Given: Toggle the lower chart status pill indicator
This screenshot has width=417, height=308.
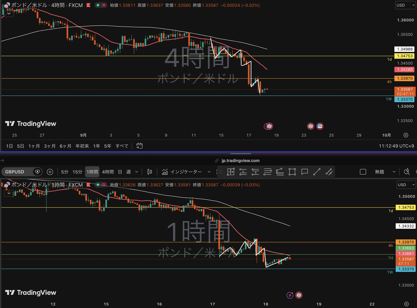Looking at the screenshot, I should (x=101, y=185).
